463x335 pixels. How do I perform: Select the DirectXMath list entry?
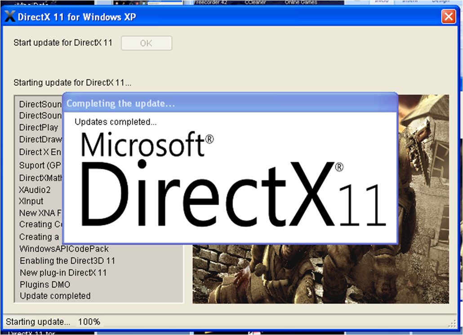(x=41, y=178)
